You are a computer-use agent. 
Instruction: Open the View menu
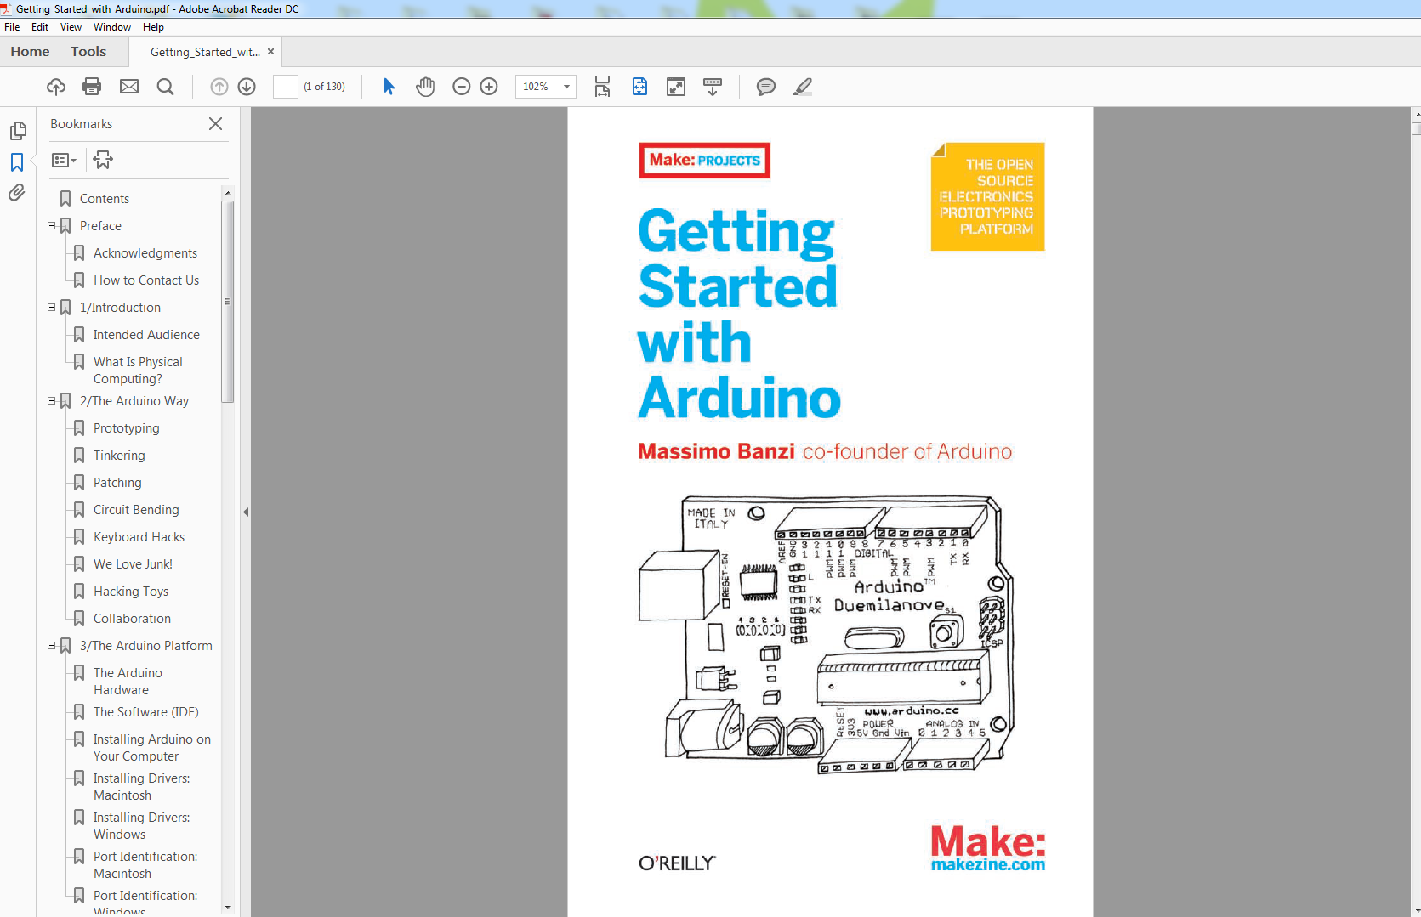(x=71, y=27)
